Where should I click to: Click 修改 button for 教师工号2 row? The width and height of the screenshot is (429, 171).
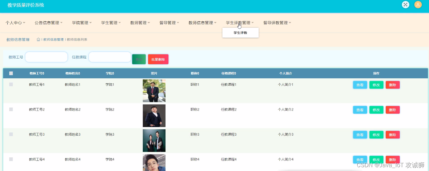point(376,110)
